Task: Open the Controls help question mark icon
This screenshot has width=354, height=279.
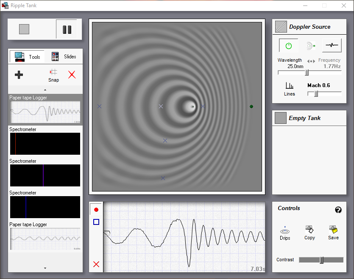Action: [x=338, y=210]
